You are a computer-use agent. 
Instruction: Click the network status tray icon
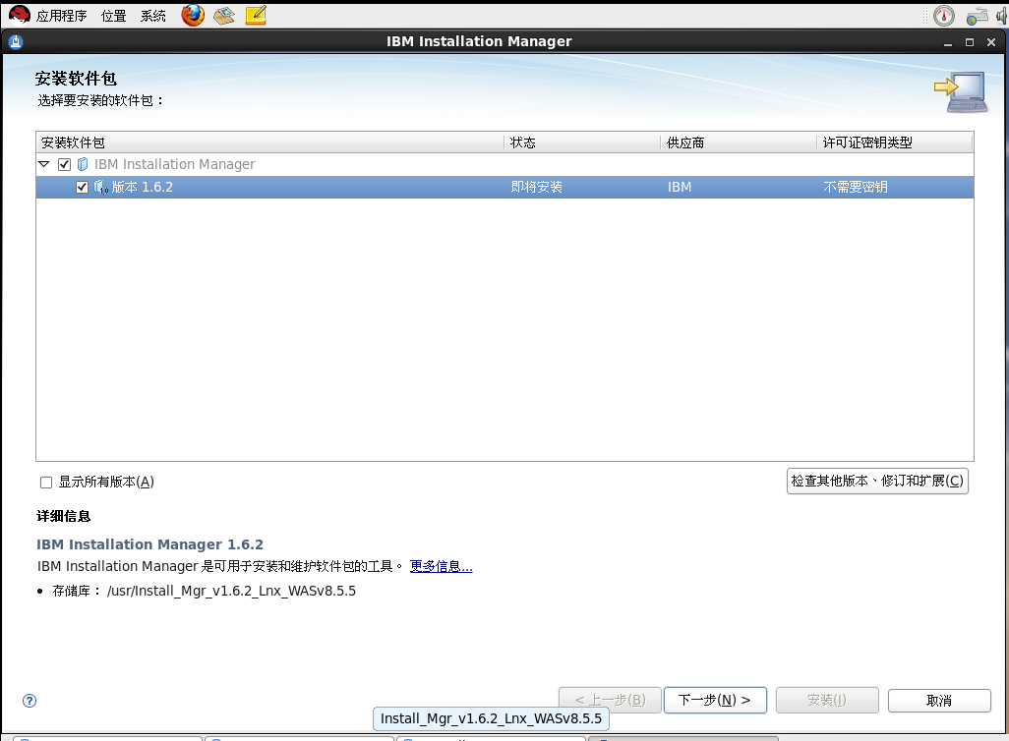(977, 16)
